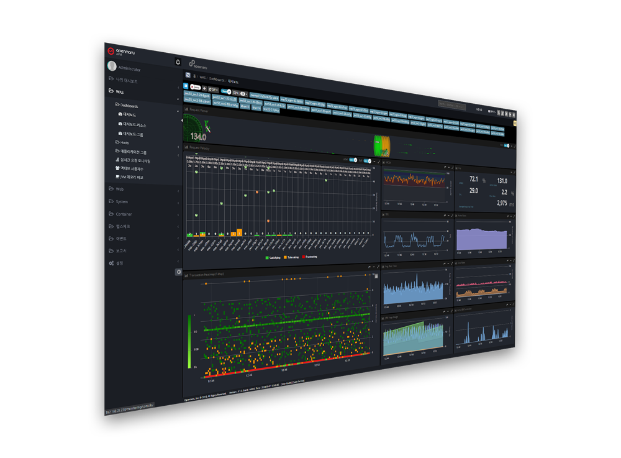Select JVM 메모리 비교 menu item
Screen dimensions: 621x458
coord(132,177)
